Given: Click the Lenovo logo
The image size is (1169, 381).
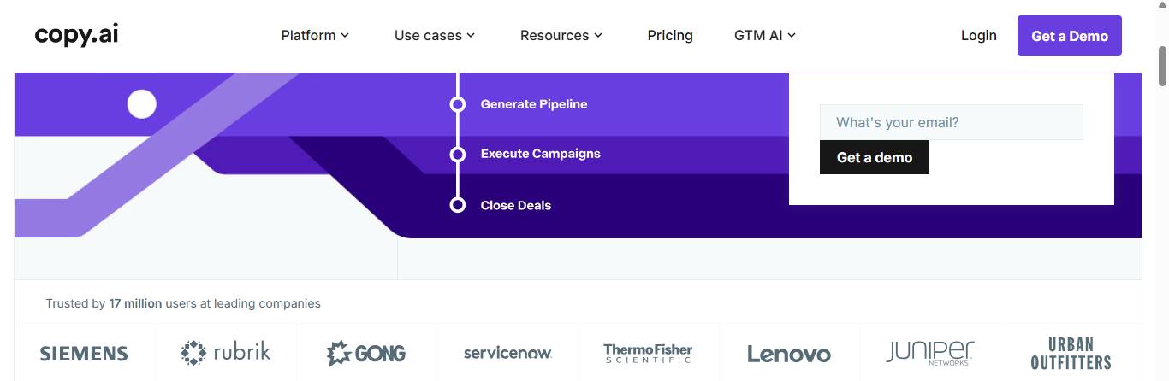Looking at the screenshot, I should (x=789, y=354).
